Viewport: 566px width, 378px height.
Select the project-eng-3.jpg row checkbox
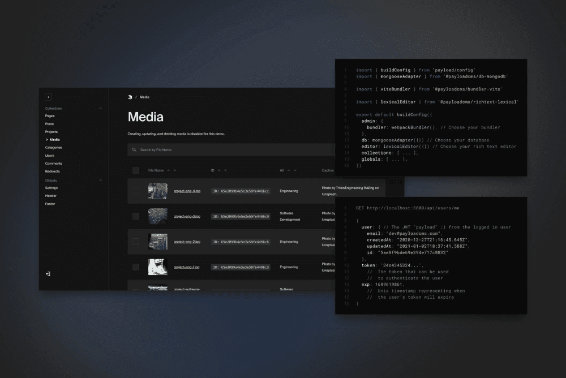[136, 216]
